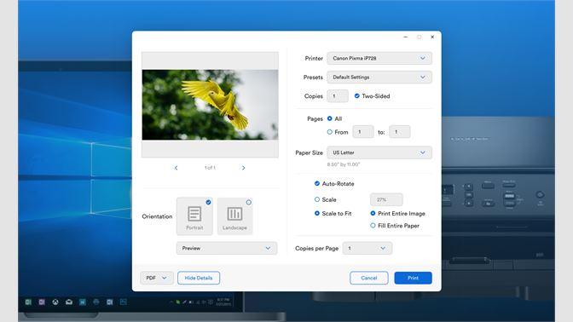Select the All pages radio button
Screen dimensions: 573x322
(330, 118)
